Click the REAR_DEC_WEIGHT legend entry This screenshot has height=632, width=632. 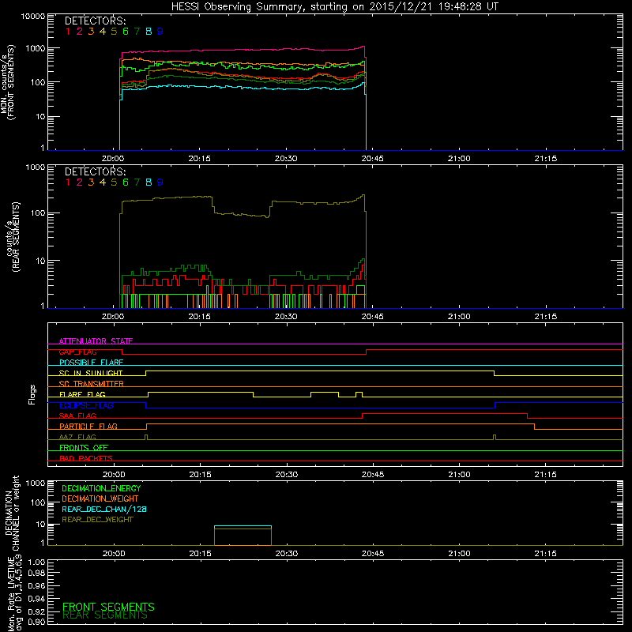[x=97, y=520]
